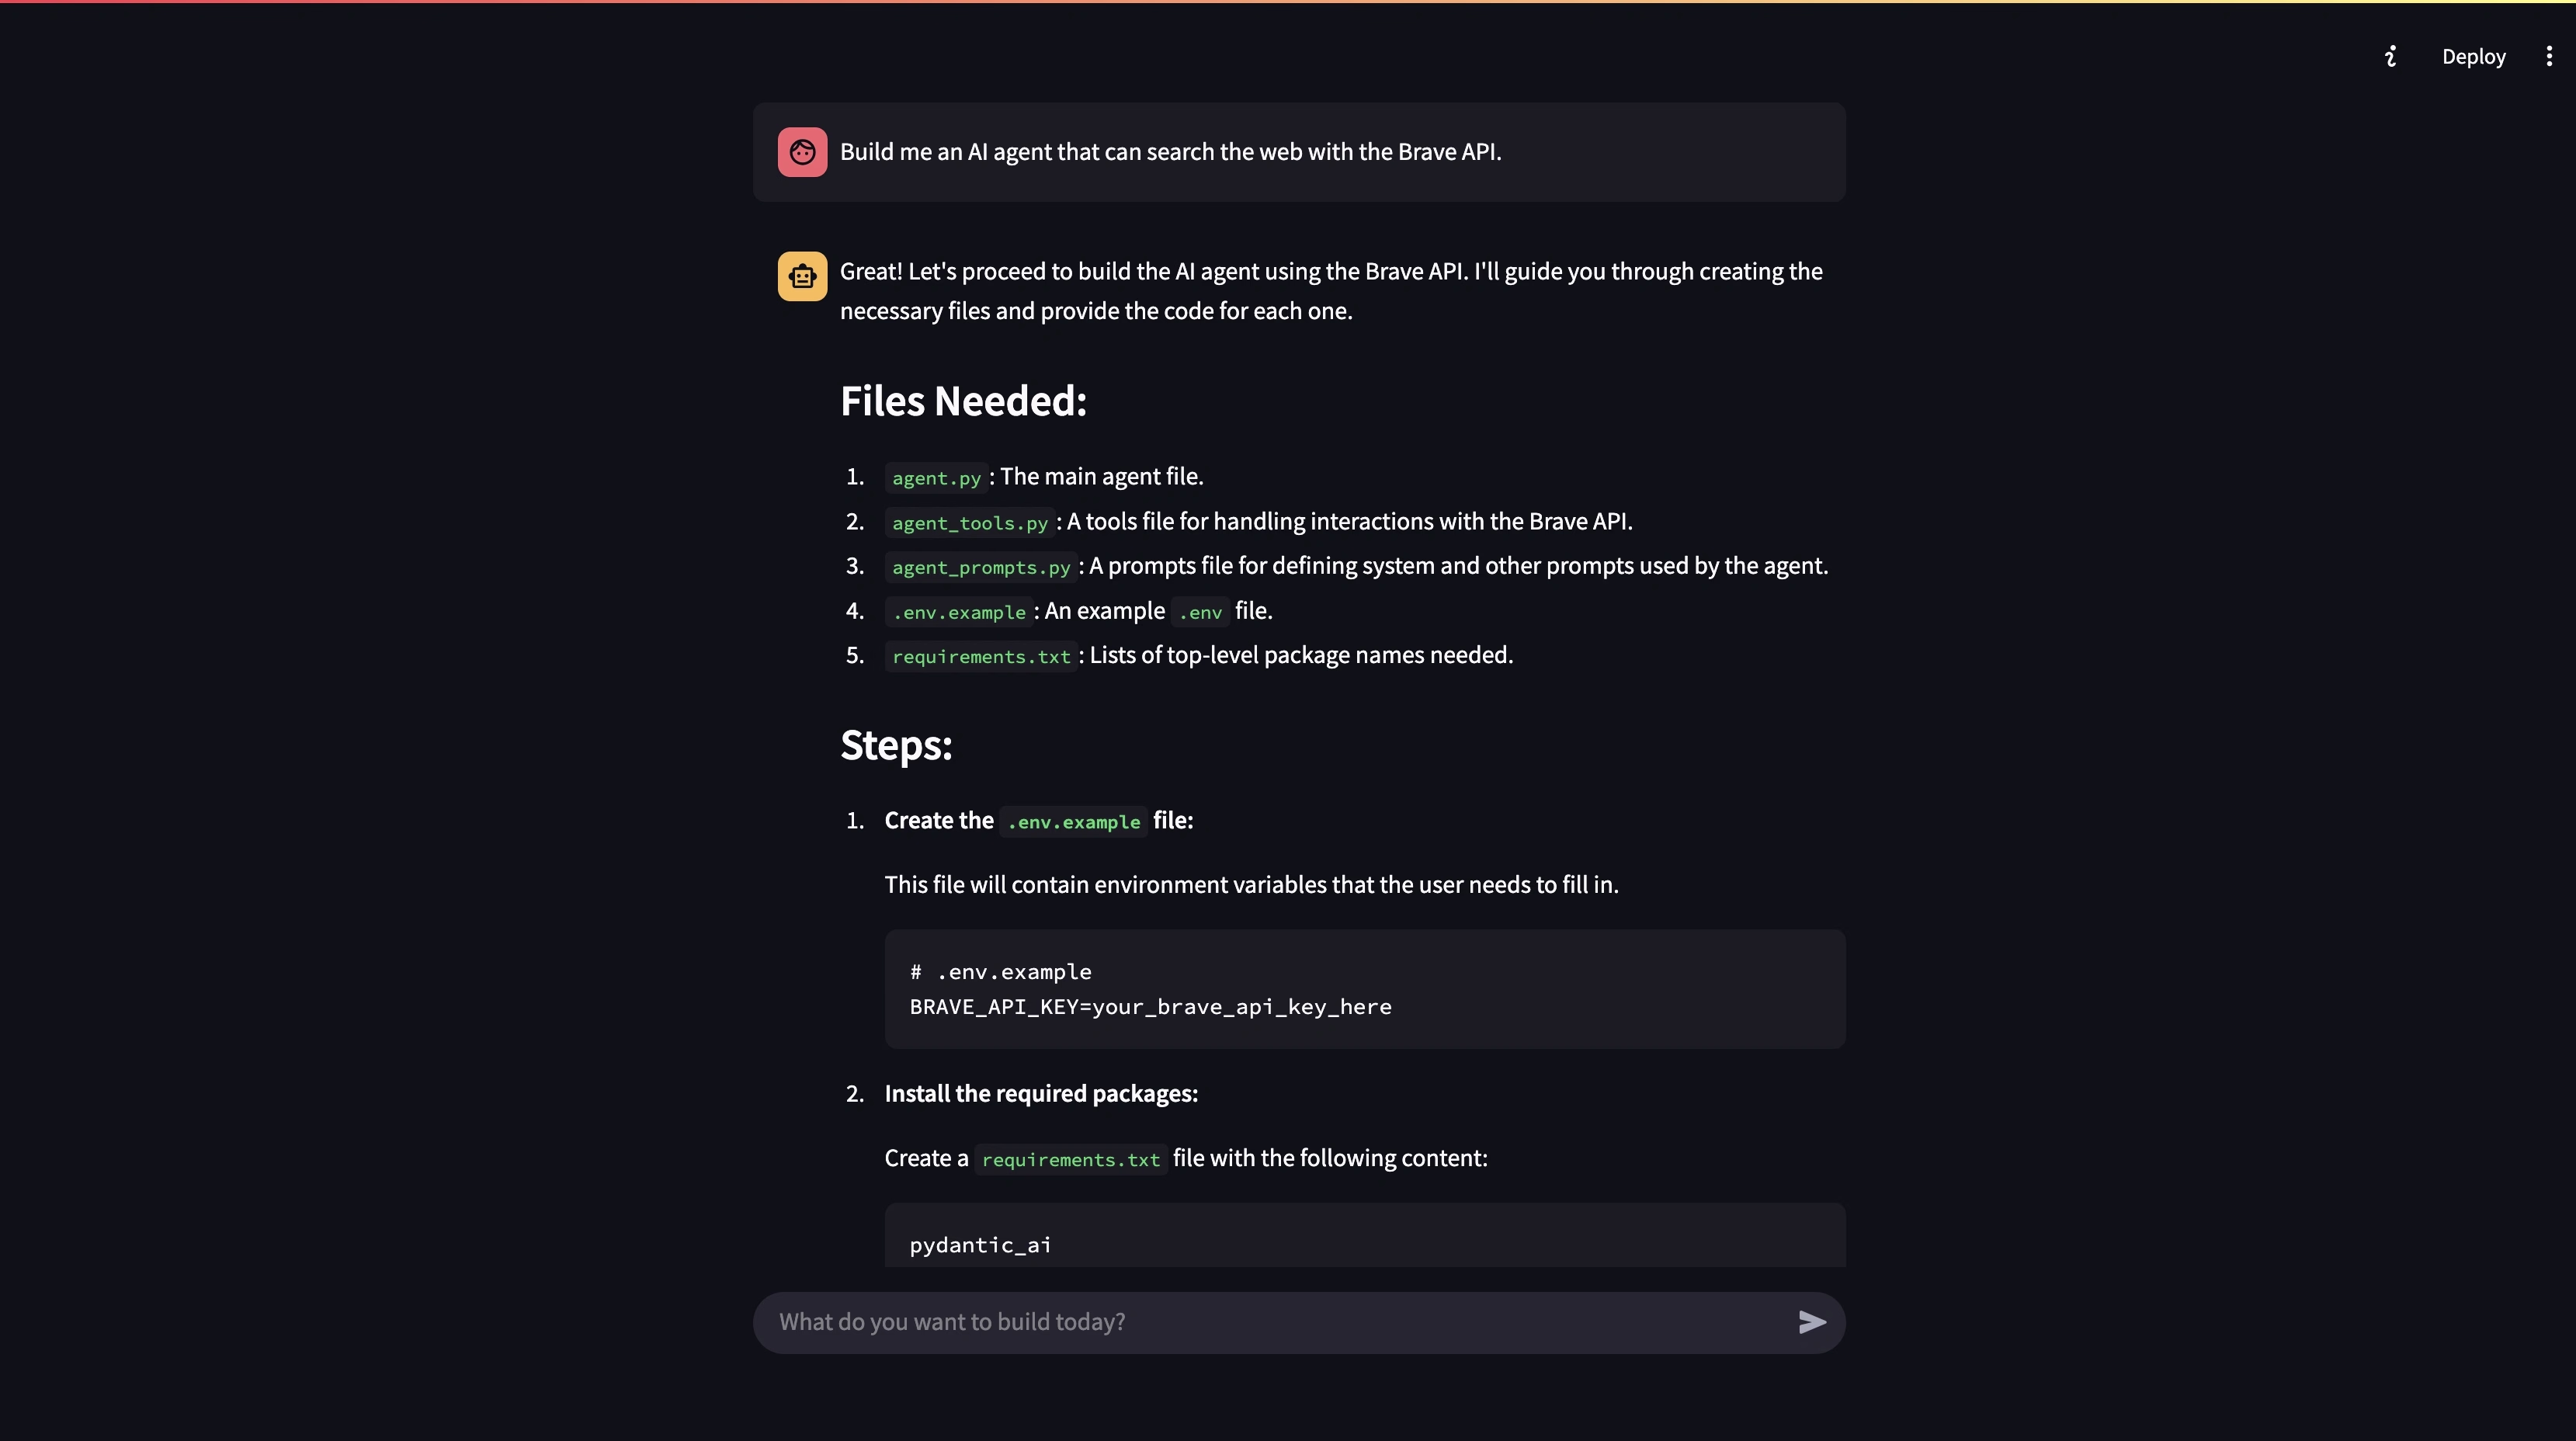Open the Deploy menu item in the header
This screenshot has height=1441, width=2576.
tap(2473, 56)
